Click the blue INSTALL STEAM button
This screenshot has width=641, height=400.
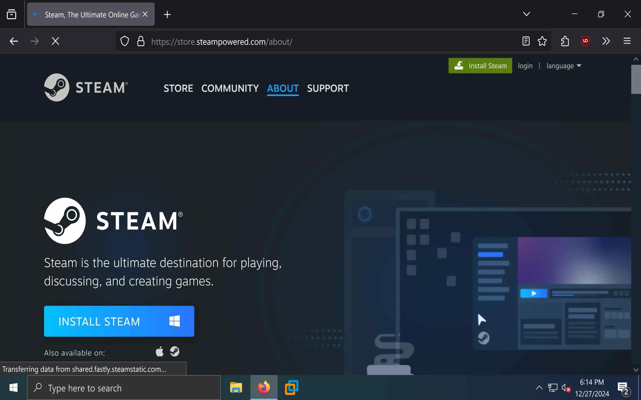click(x=119, y=321)
